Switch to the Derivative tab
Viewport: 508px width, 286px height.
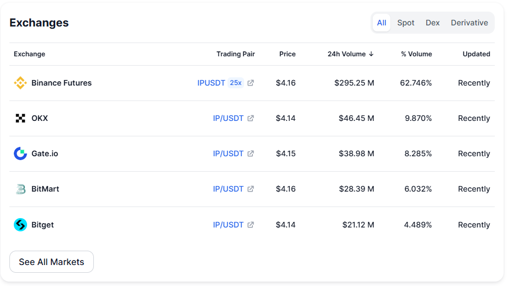[469, 23]
